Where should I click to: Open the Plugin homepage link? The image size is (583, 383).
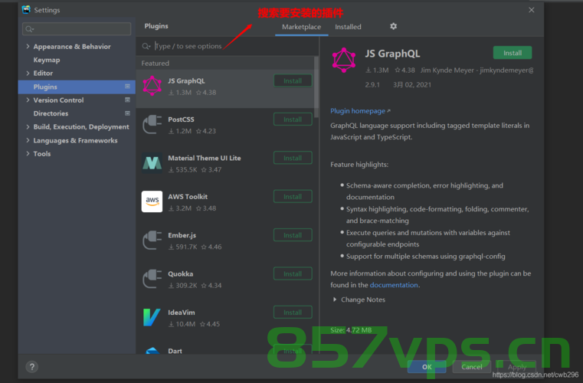click(x=358, y=111)
